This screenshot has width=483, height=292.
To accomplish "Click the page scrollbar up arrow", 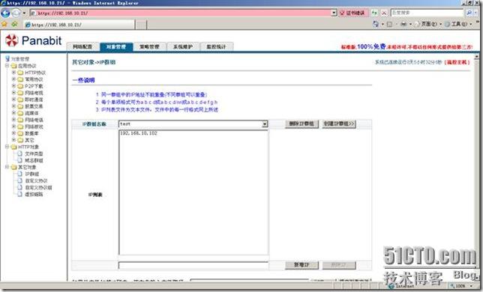I will tap(477, 57).
